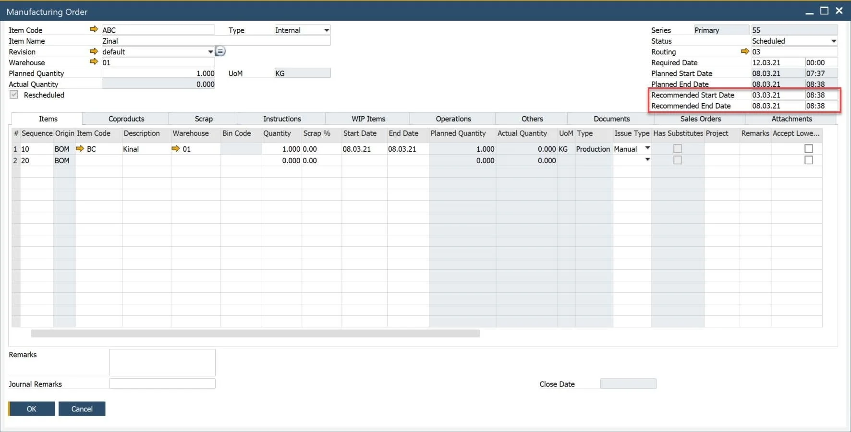Viewport: 851px width, 432px height.
Task: Click row 1 warehouse 01 link arrow
Action: 176,149
